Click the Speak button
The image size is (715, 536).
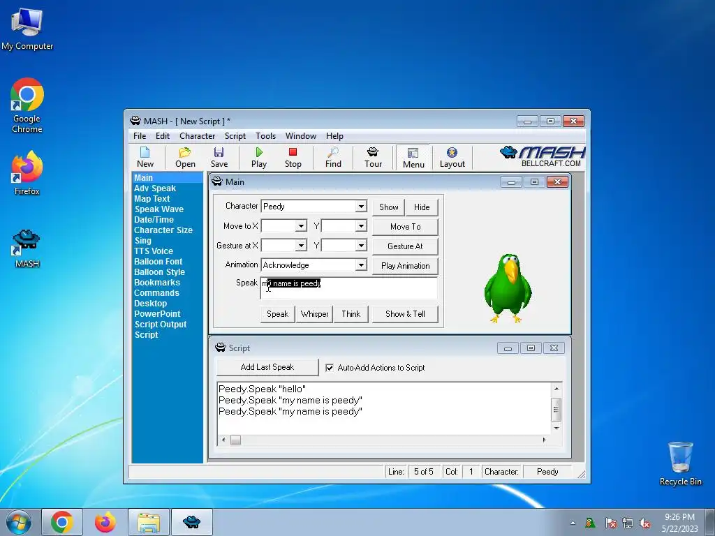[277, 314]
